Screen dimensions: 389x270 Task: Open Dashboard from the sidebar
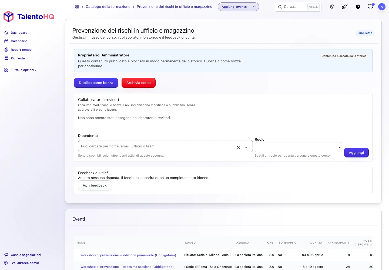[19, 33]
